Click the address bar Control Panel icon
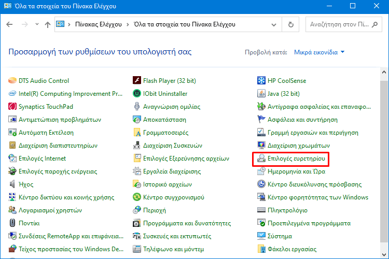The width and height of the screenshot is (389, 259). point(60,24)
